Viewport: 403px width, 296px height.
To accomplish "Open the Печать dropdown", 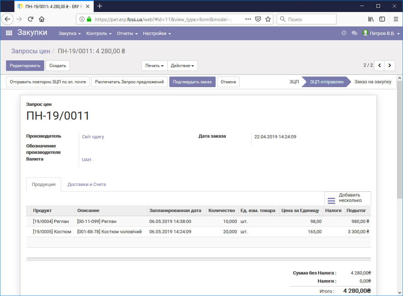I will [x=154, y=66].
